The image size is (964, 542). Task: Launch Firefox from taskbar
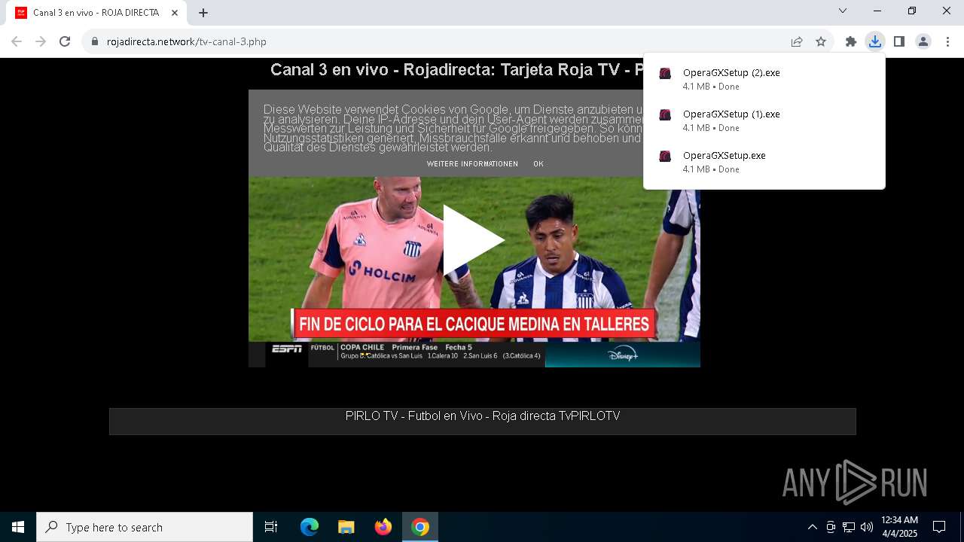coord(383,527)
